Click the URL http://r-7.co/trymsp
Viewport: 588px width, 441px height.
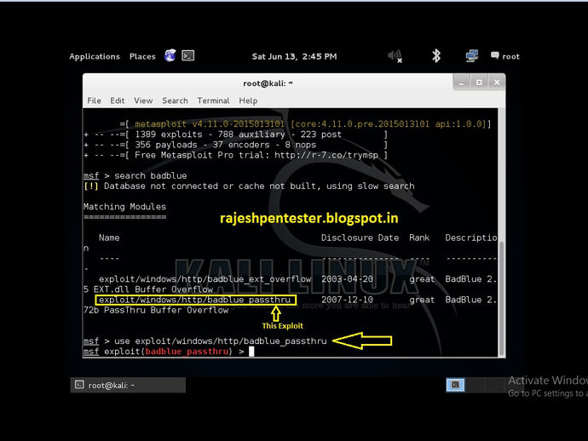coord(326,155)
